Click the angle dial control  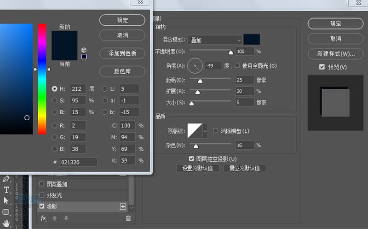pyautogui.click(x=195, y=66)
